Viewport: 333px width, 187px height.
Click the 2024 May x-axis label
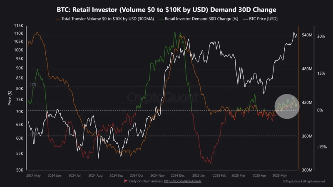(33, 175)
